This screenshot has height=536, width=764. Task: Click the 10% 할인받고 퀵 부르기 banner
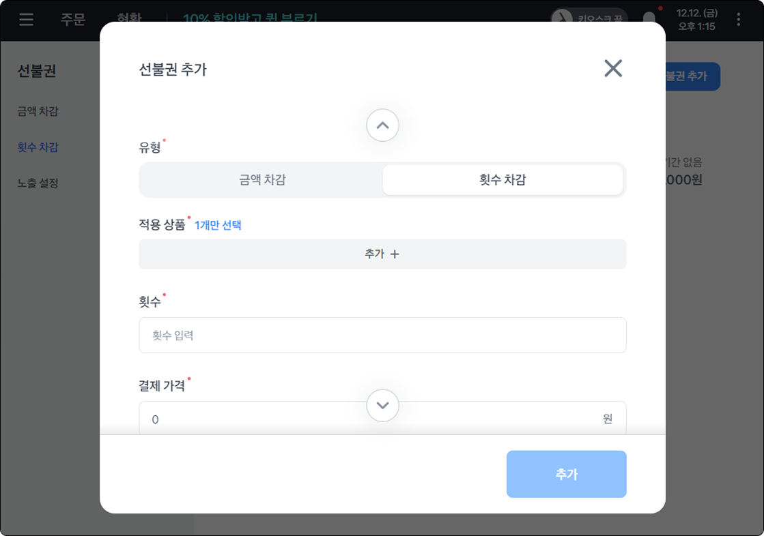tap(250, 17)
